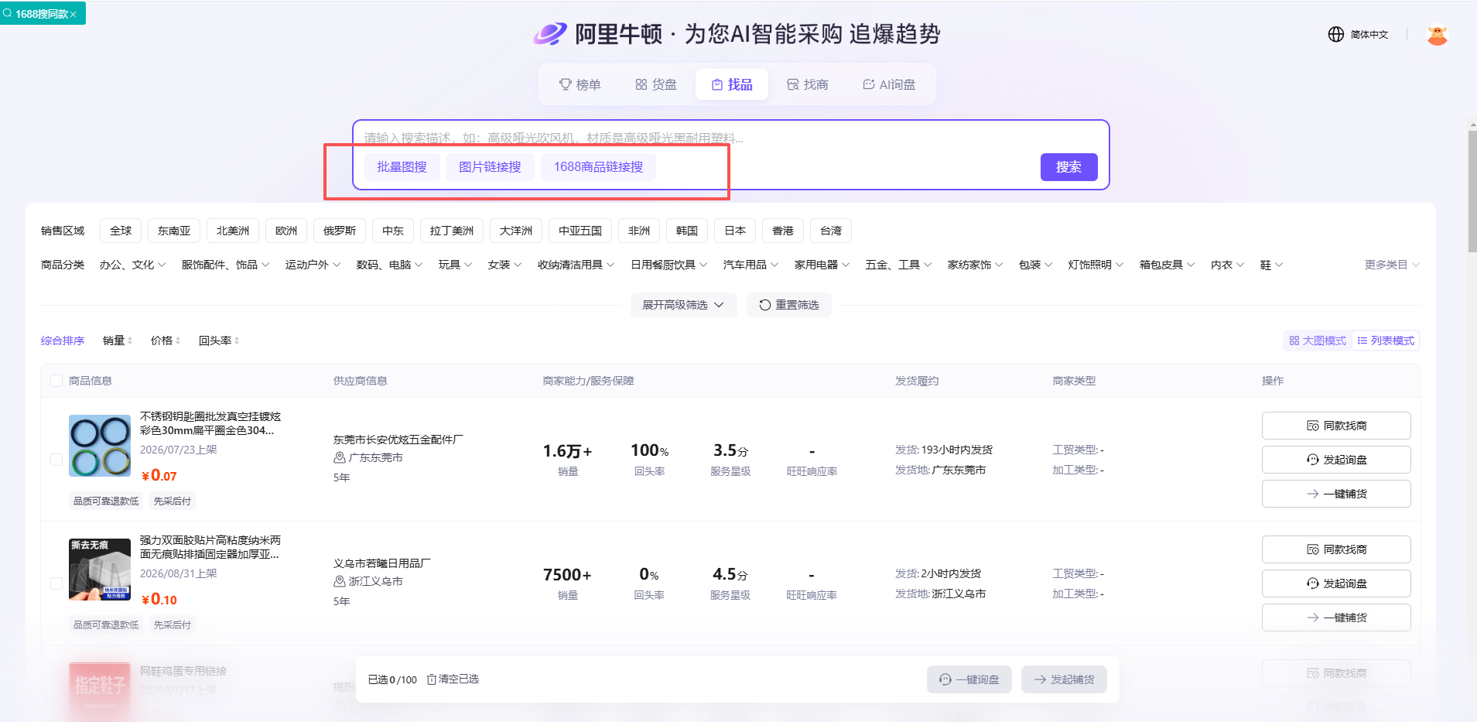Expand the 收纳清洁用具 category dropdown
This screenshot has width=1477, height=722.
click(x=576, y=265)
